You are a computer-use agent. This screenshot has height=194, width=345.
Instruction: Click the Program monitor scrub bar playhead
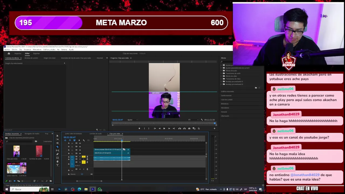[x=215, y=123]
